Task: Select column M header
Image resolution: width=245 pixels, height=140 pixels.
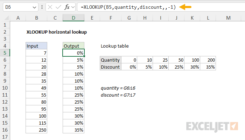Action: pyautogui.click(x=228, y=18)
